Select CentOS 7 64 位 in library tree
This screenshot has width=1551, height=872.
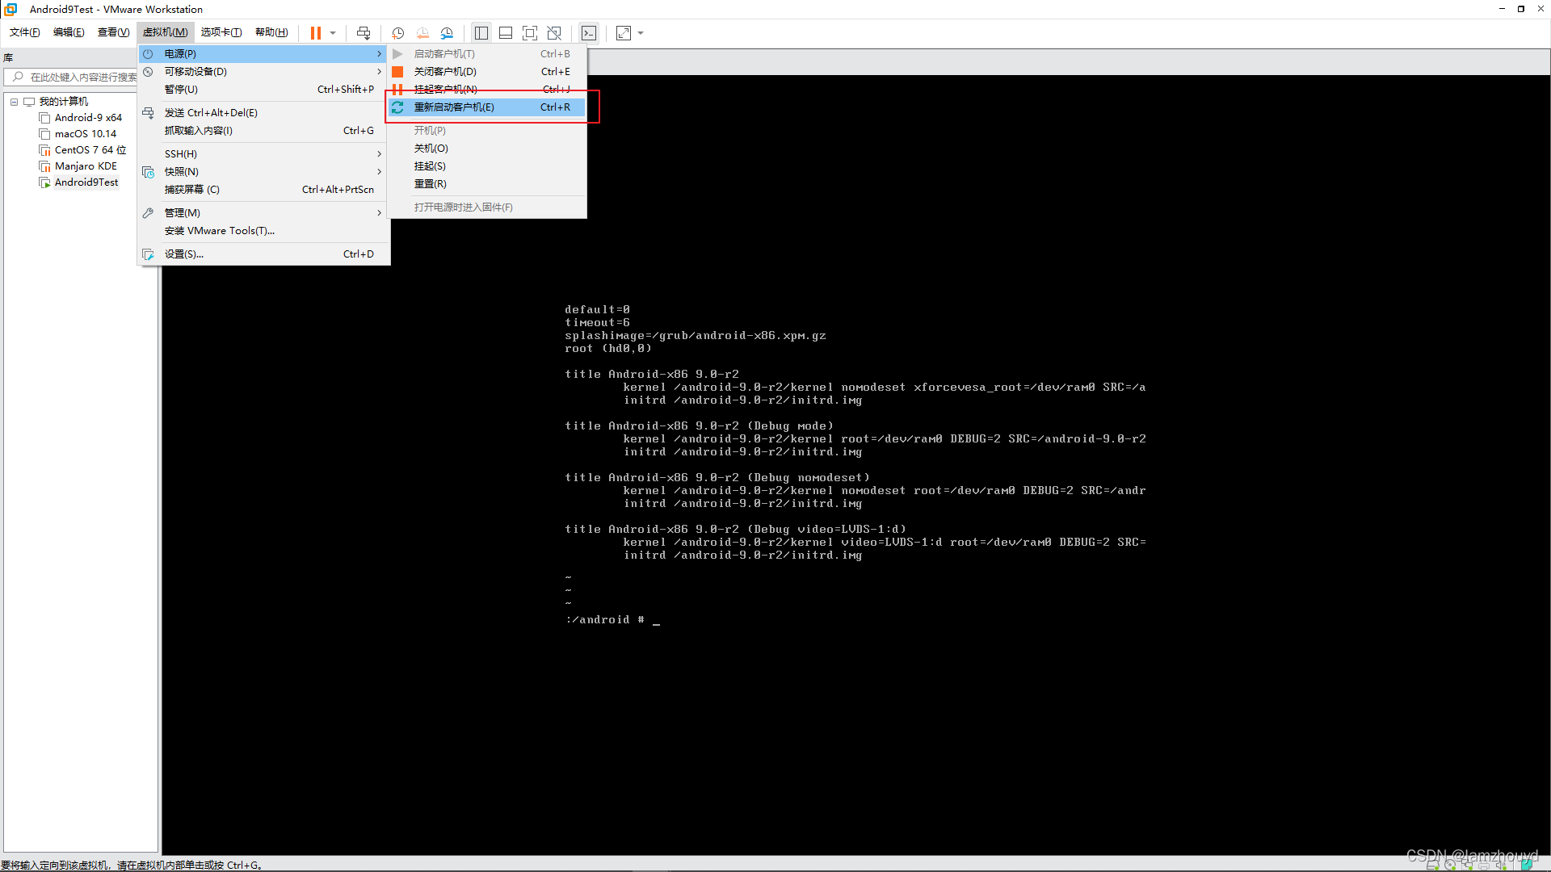[90, 150]
